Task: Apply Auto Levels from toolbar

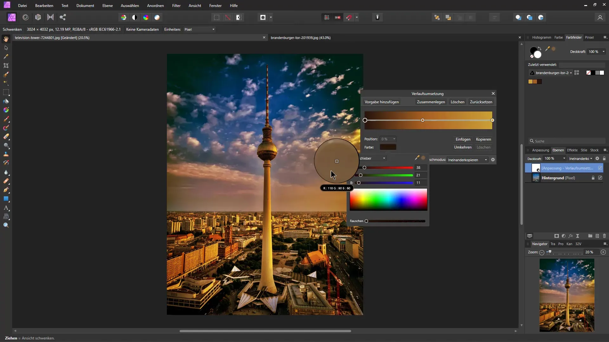Action: pos(124,17)
